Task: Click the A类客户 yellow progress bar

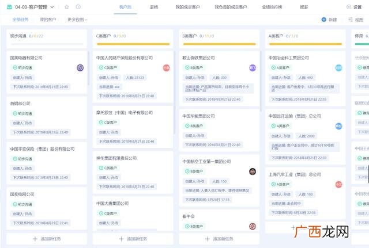Action: click(306, 44)
